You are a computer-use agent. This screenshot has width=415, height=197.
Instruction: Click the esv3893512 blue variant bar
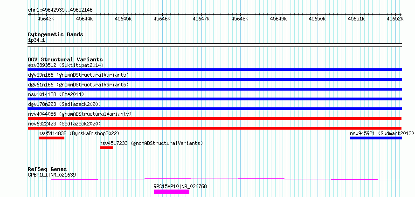point(214,70)
